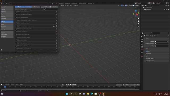Expand the Extra Objects add-on row
This screenshot has height=96, width=170.
[x=16, y=37]
